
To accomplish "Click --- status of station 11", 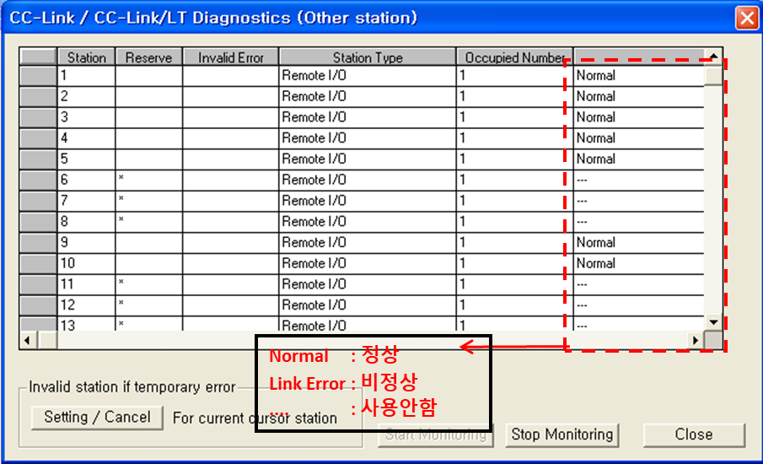I will 582,285.
